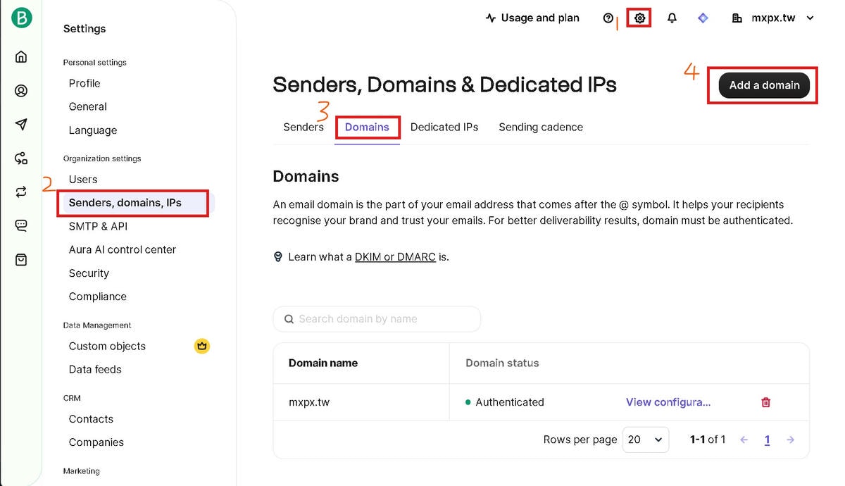The height and width of the screenshot is (486, 845).
Task: Switch to the Dedicated IPs tab
Action: pos(444,127)
